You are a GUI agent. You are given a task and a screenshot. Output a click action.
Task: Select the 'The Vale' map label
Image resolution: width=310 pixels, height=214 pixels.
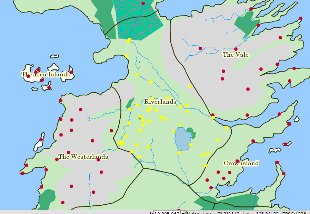[x=236, y=55]
